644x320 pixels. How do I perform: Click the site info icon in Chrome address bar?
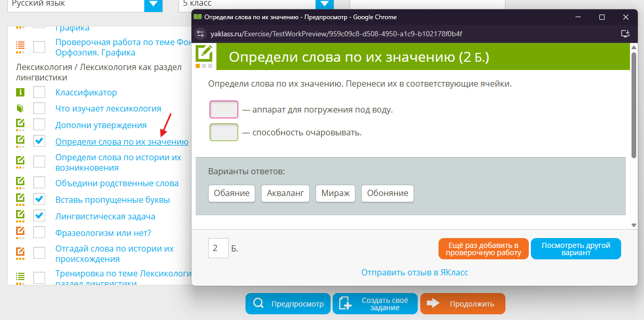tap(201, 34)
